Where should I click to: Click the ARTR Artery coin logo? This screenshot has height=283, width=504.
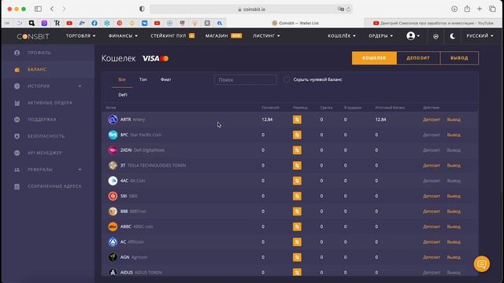coord(113,119)
